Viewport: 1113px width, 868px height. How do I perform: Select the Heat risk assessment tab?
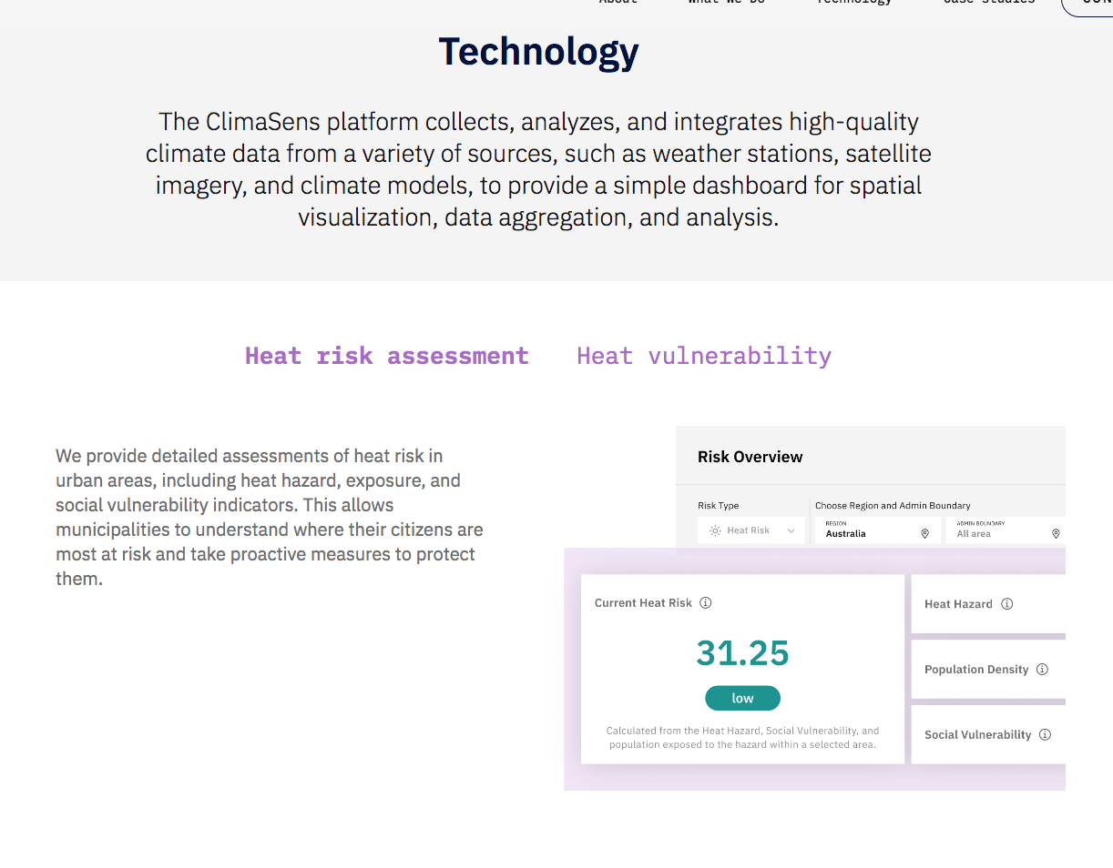point(386,356)
